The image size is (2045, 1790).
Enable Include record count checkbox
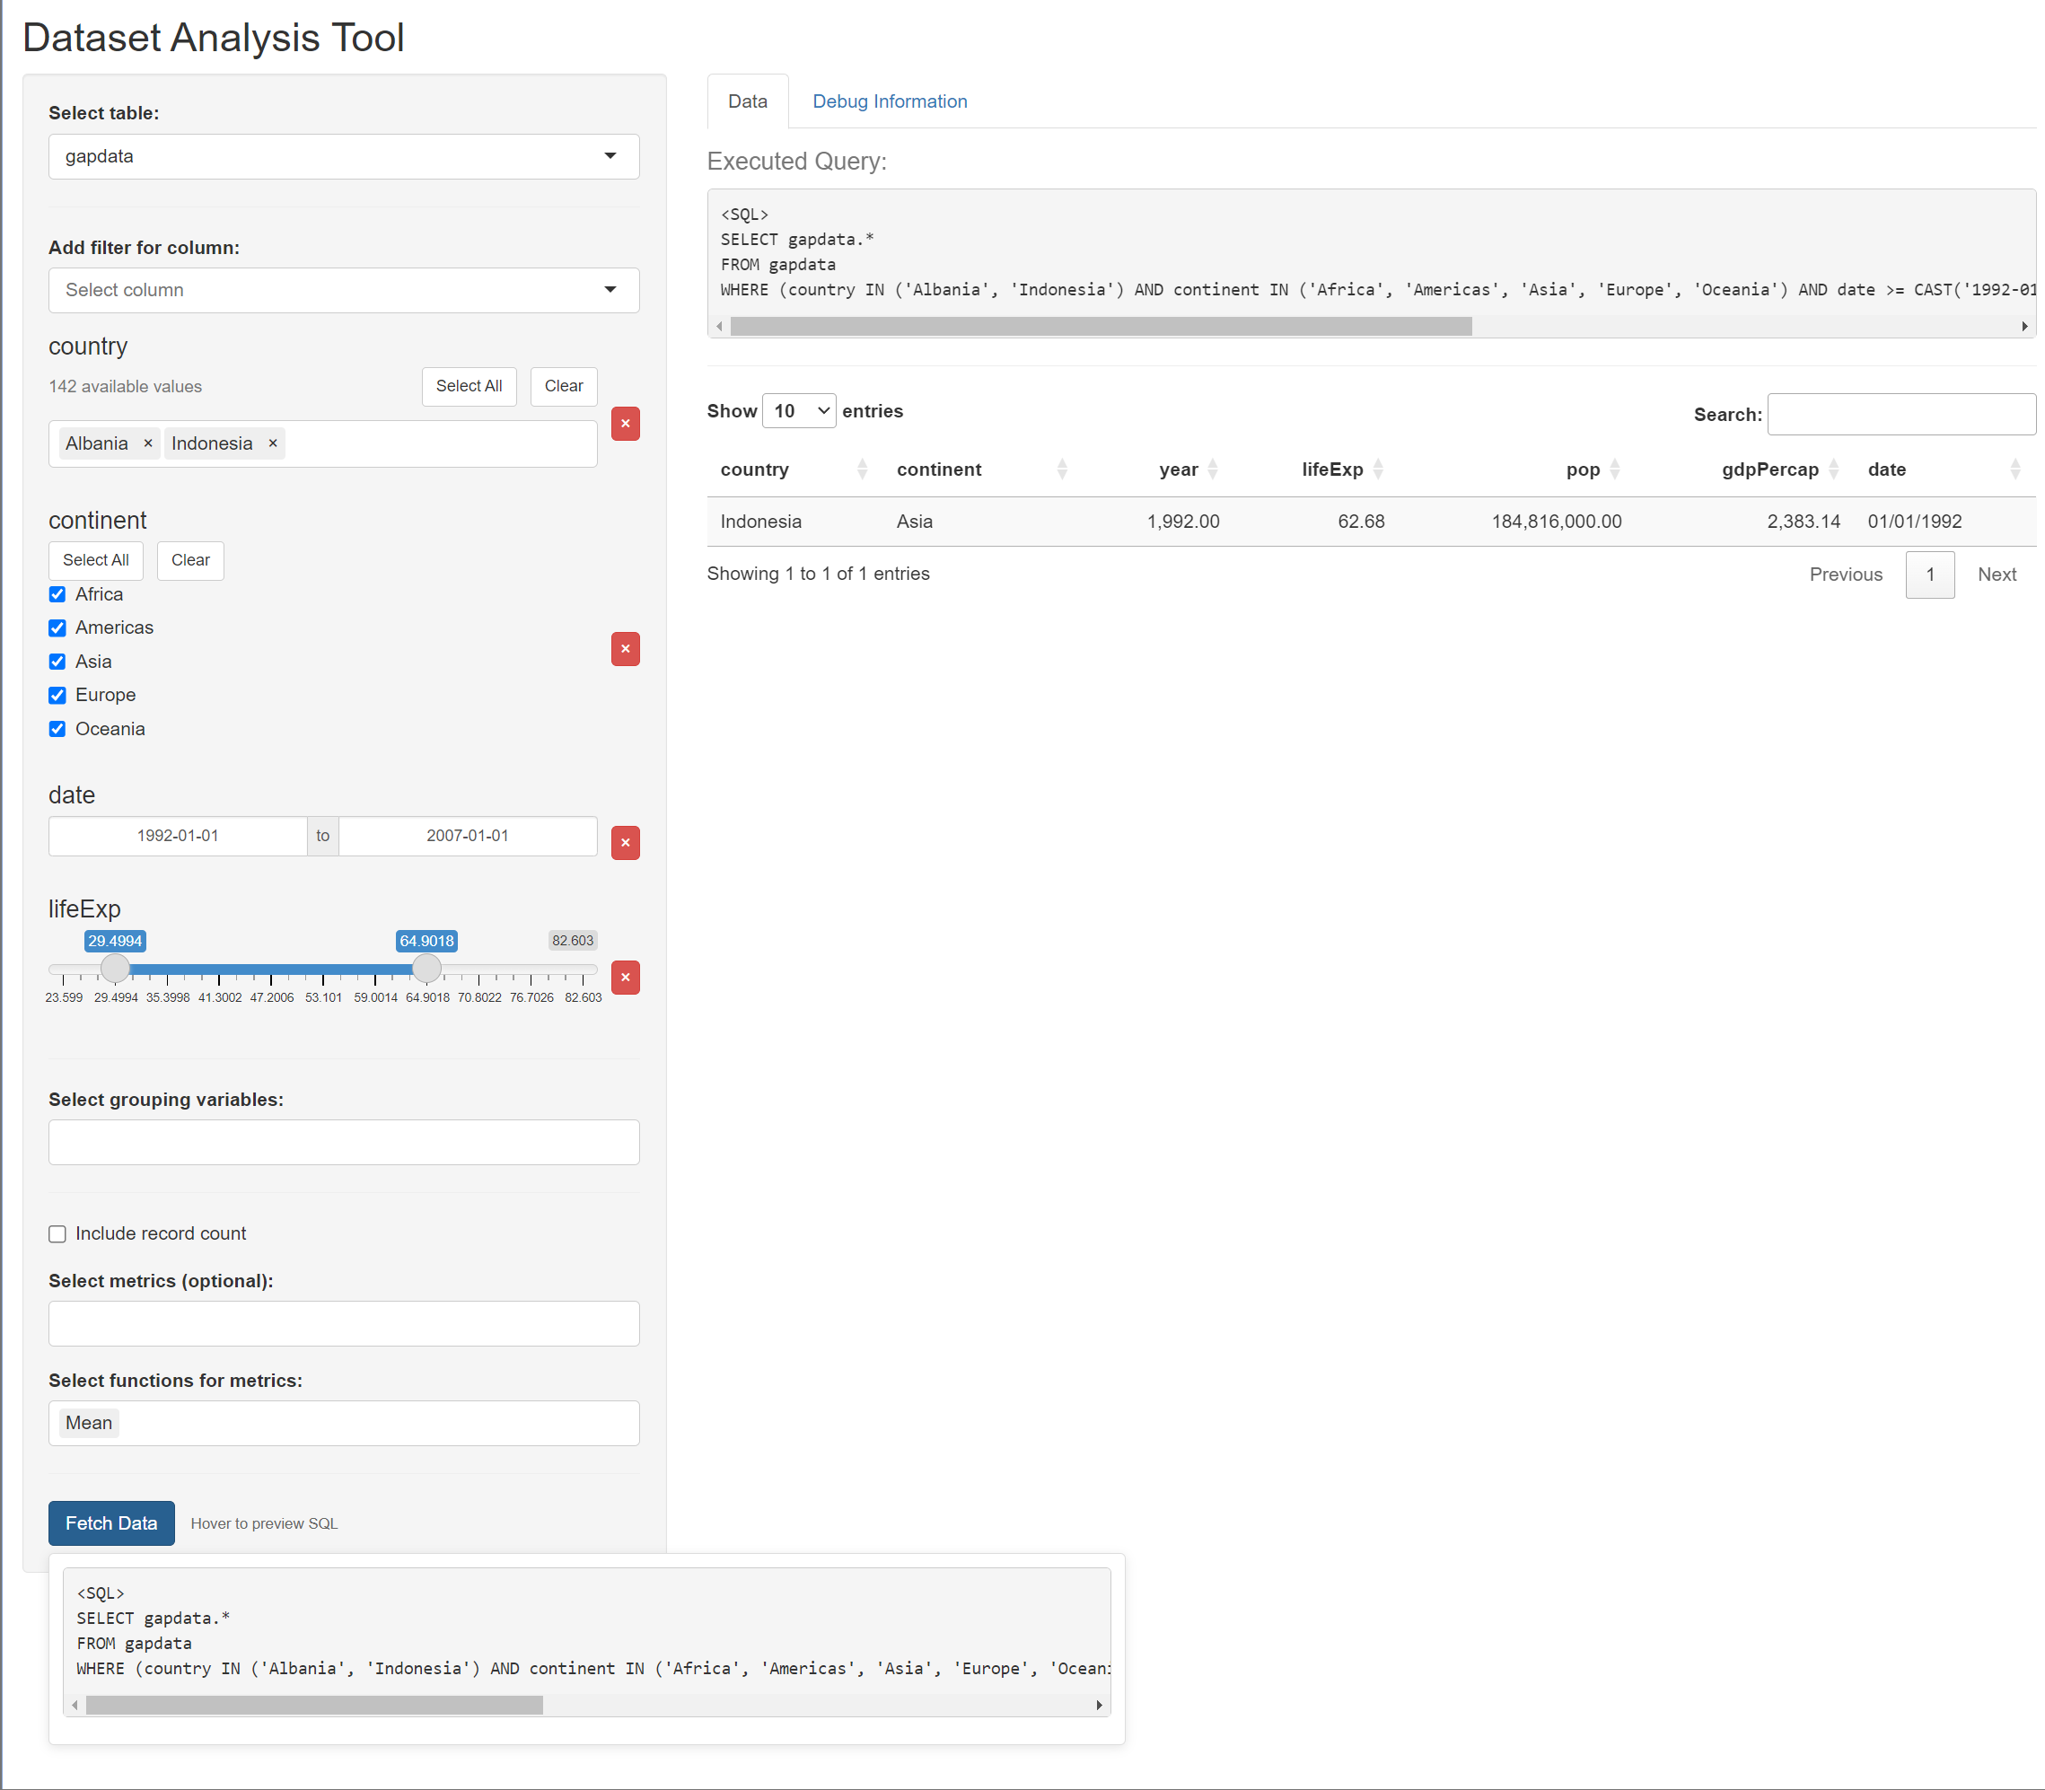click(58, 1234)
